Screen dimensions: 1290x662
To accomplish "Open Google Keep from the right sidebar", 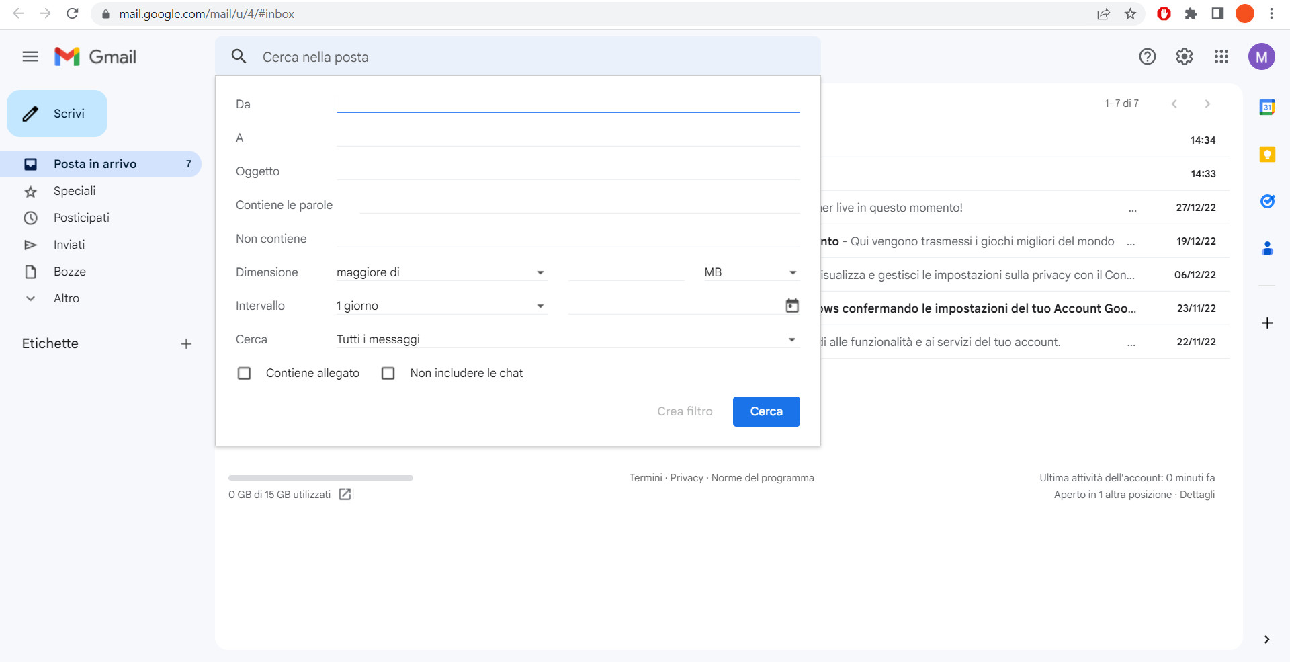I will [1267, 154].
